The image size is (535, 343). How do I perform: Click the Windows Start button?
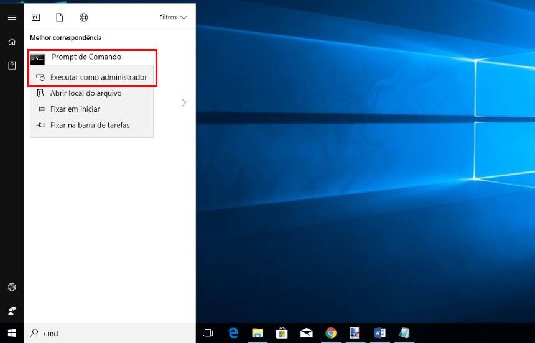click(x=11, y=333)
